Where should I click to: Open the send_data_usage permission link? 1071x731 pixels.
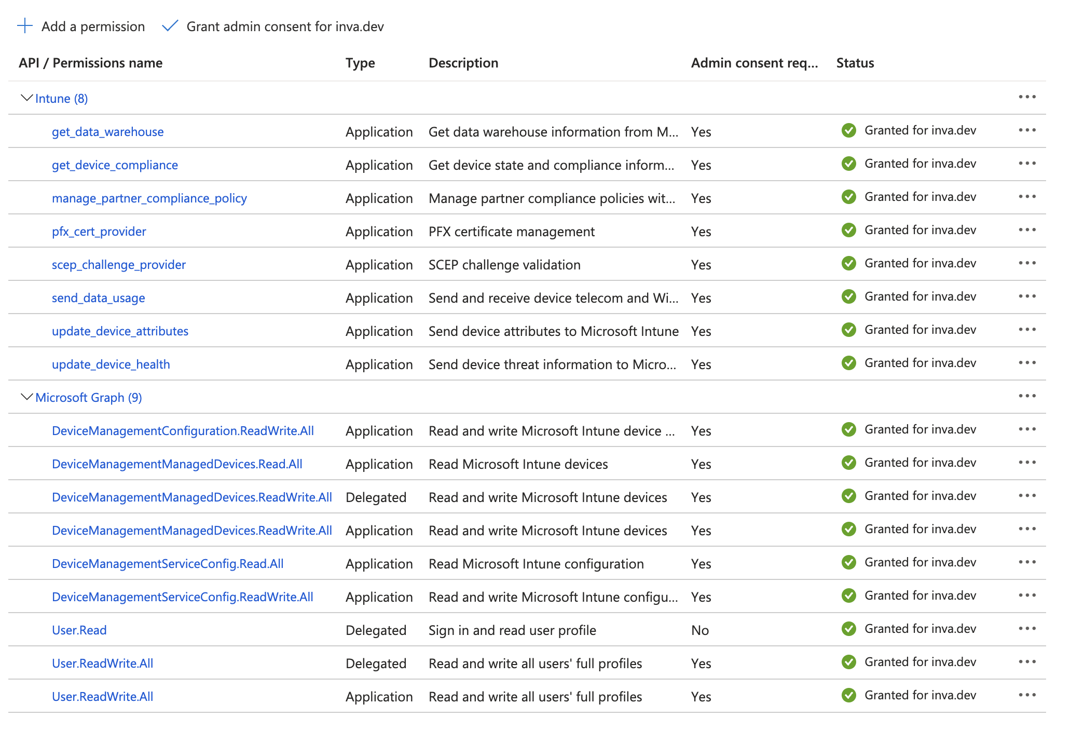(98, 298)
